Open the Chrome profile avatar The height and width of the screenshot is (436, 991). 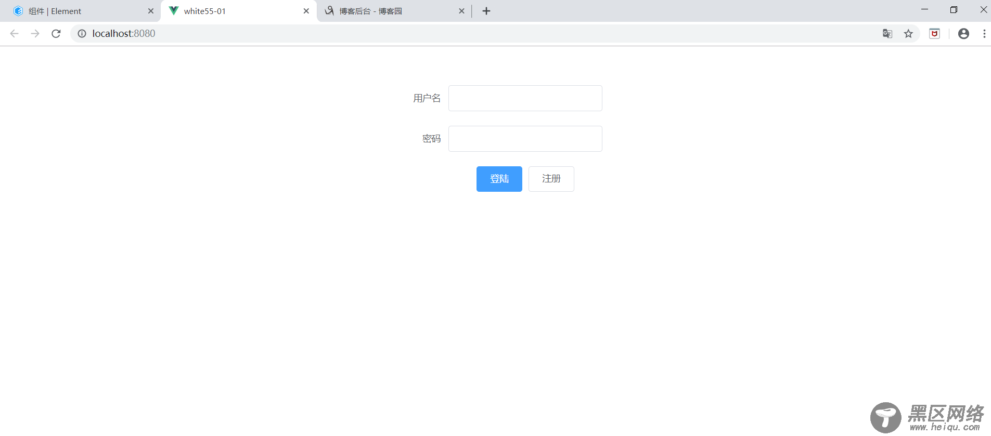pos(963,34)
